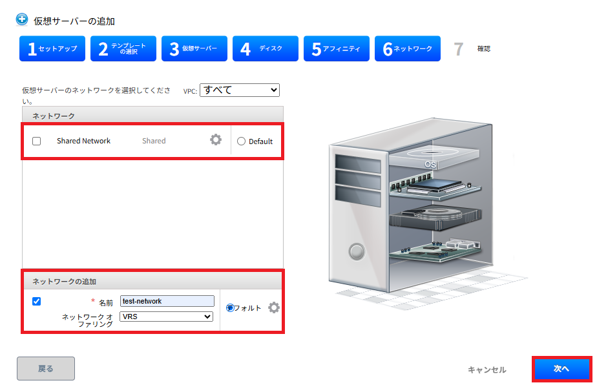
Task: Go to step 3 仮想サーバー
Action: 194,48
